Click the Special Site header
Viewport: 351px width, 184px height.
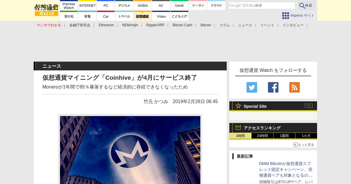coord(255,106)
